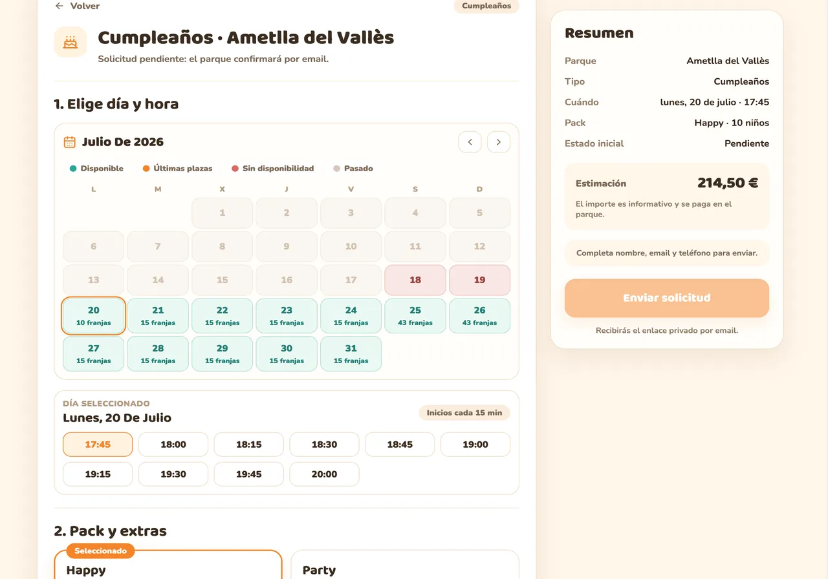
Task: Choose the 18:30 time slot
Action: point(324,445)
